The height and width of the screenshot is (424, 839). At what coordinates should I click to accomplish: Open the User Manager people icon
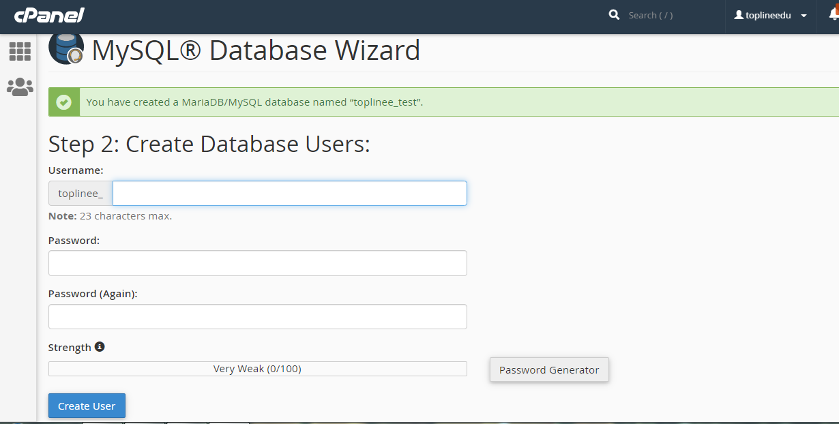point(20,87)
